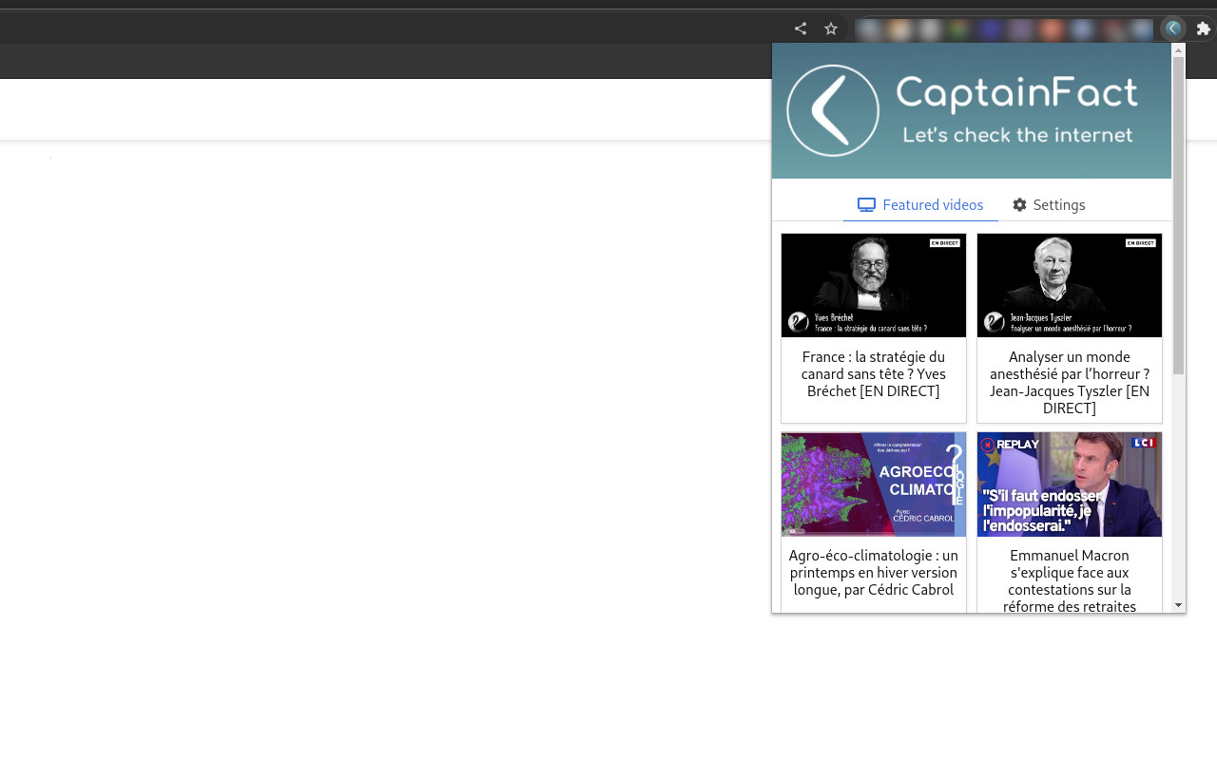1217x760 pixels.
Task: Click the 'CaptainFact' banner title text
Action: coord(1016,93)
